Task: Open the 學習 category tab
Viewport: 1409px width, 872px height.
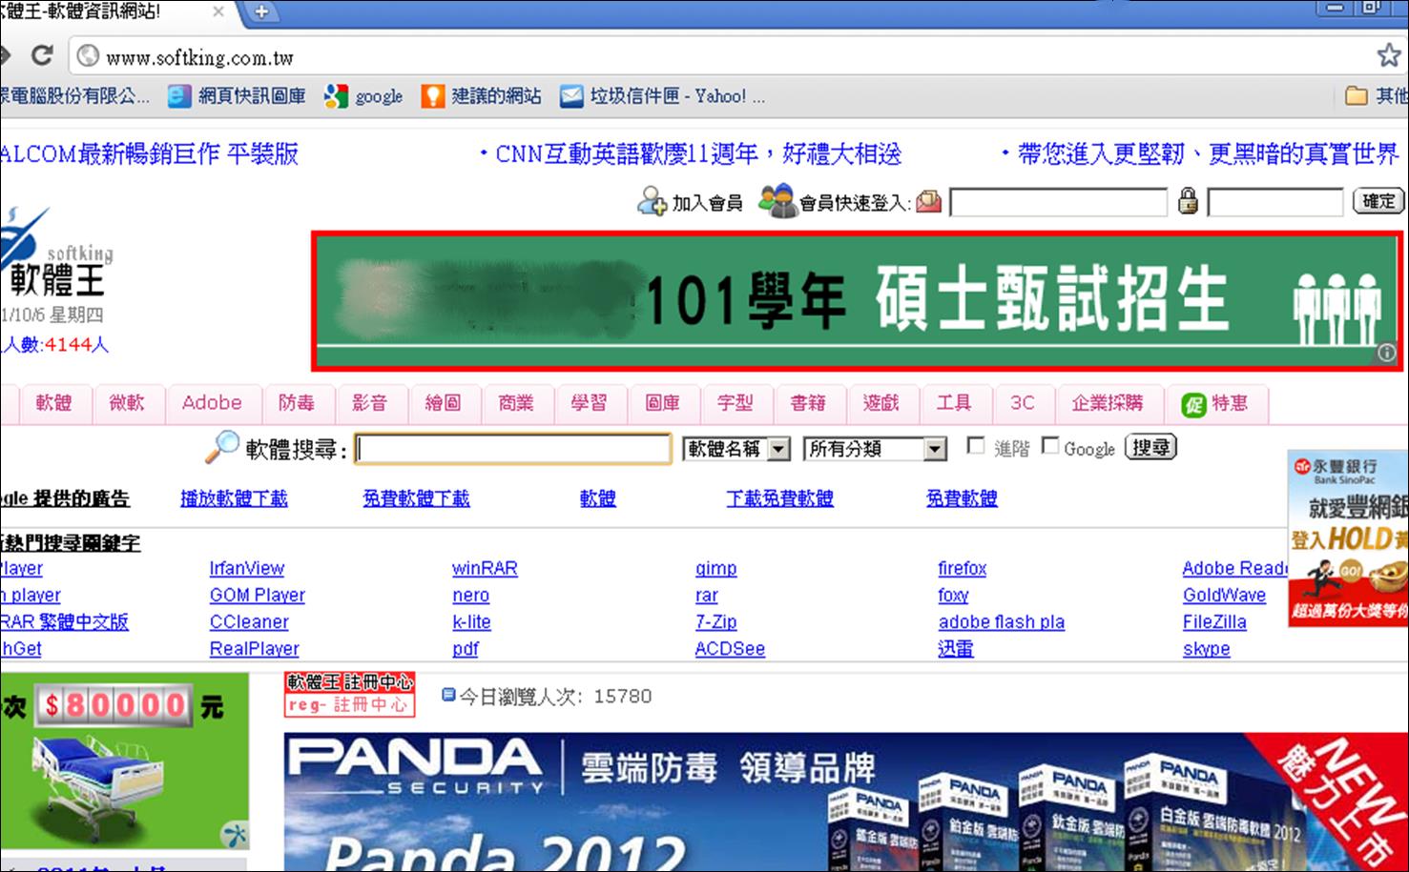Action: click(589, 403)
